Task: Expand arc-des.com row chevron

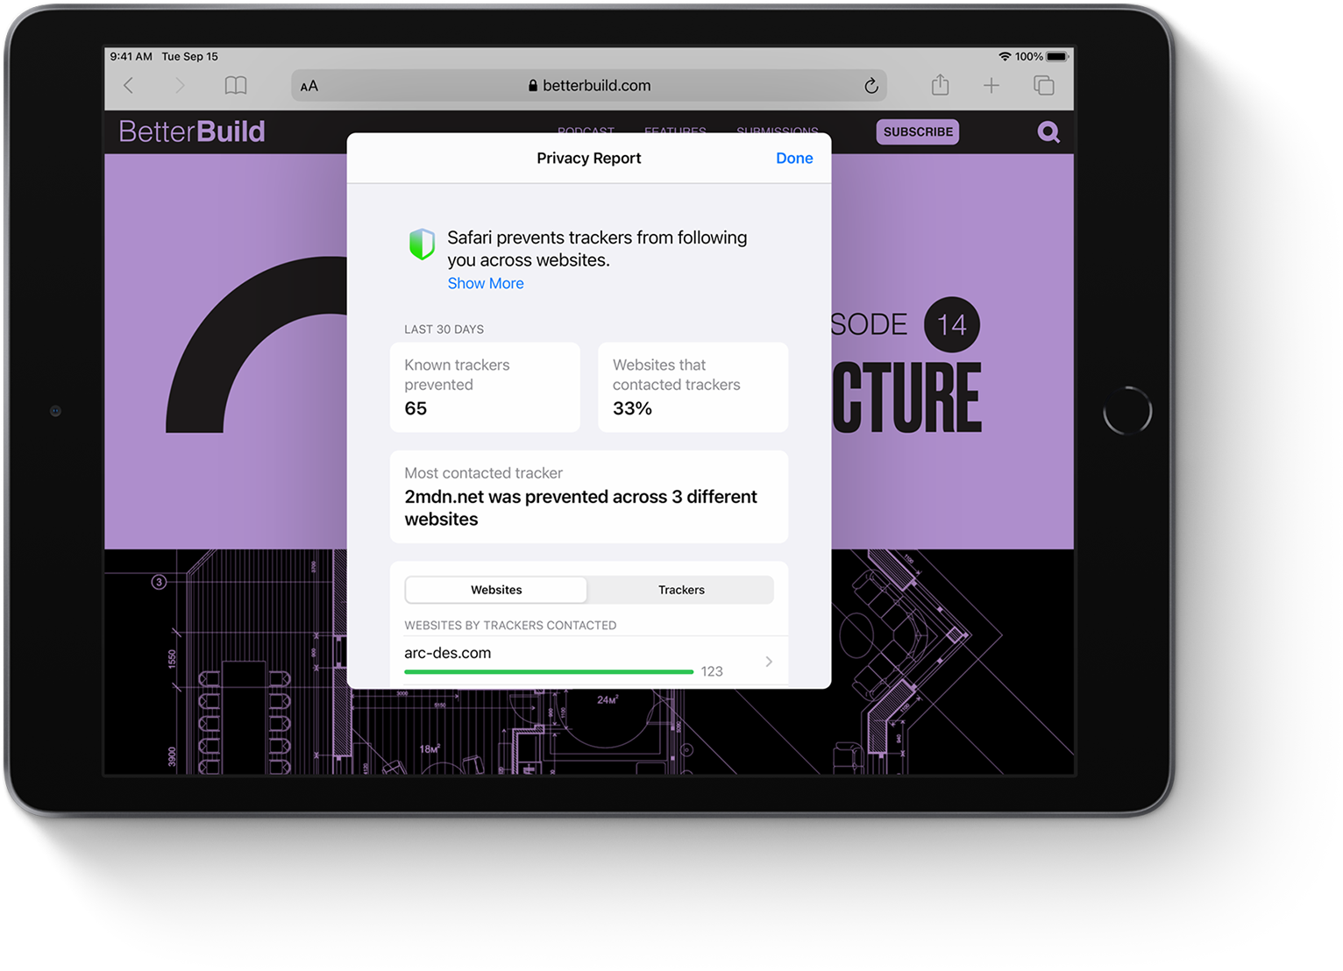Action: coord(769,662)
